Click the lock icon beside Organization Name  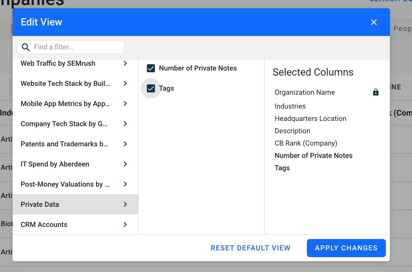(376, 92)
